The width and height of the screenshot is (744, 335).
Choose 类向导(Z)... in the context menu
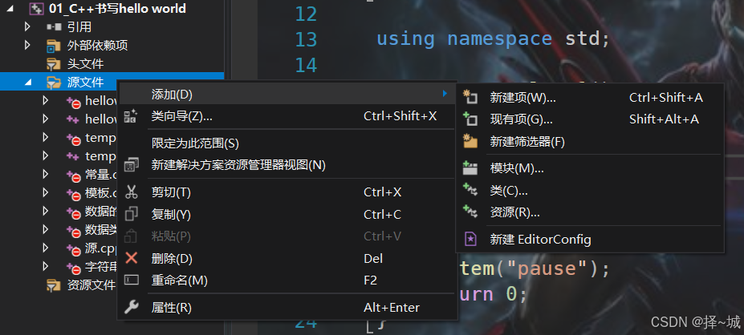[287, 116]
